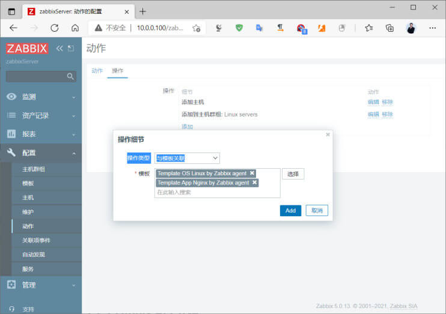Viewport: 446px width, 314px height.
Task: Click 编辑 for Linux servers group operation
Action: [373, 115]
